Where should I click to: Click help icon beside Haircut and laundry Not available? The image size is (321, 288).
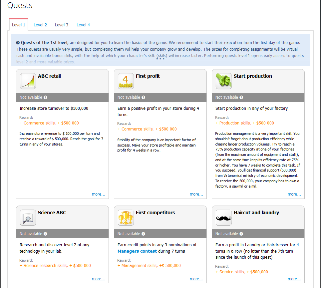click(241, 234)
